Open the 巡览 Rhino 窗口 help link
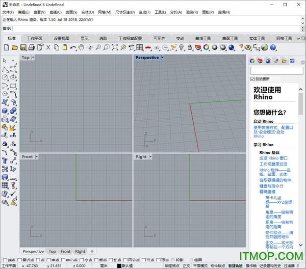Image resolution: width=306 pixels, height=269 pixels. pyautogui.click(x=273, y=158)
